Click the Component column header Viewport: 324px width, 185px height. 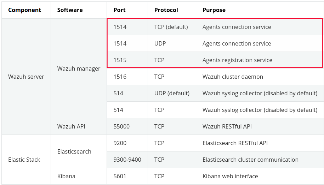click(25, 10)
